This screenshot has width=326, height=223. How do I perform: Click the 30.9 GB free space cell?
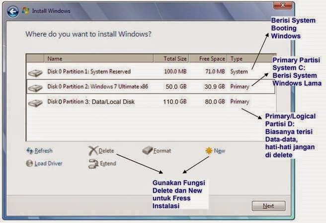coord(215,87)
